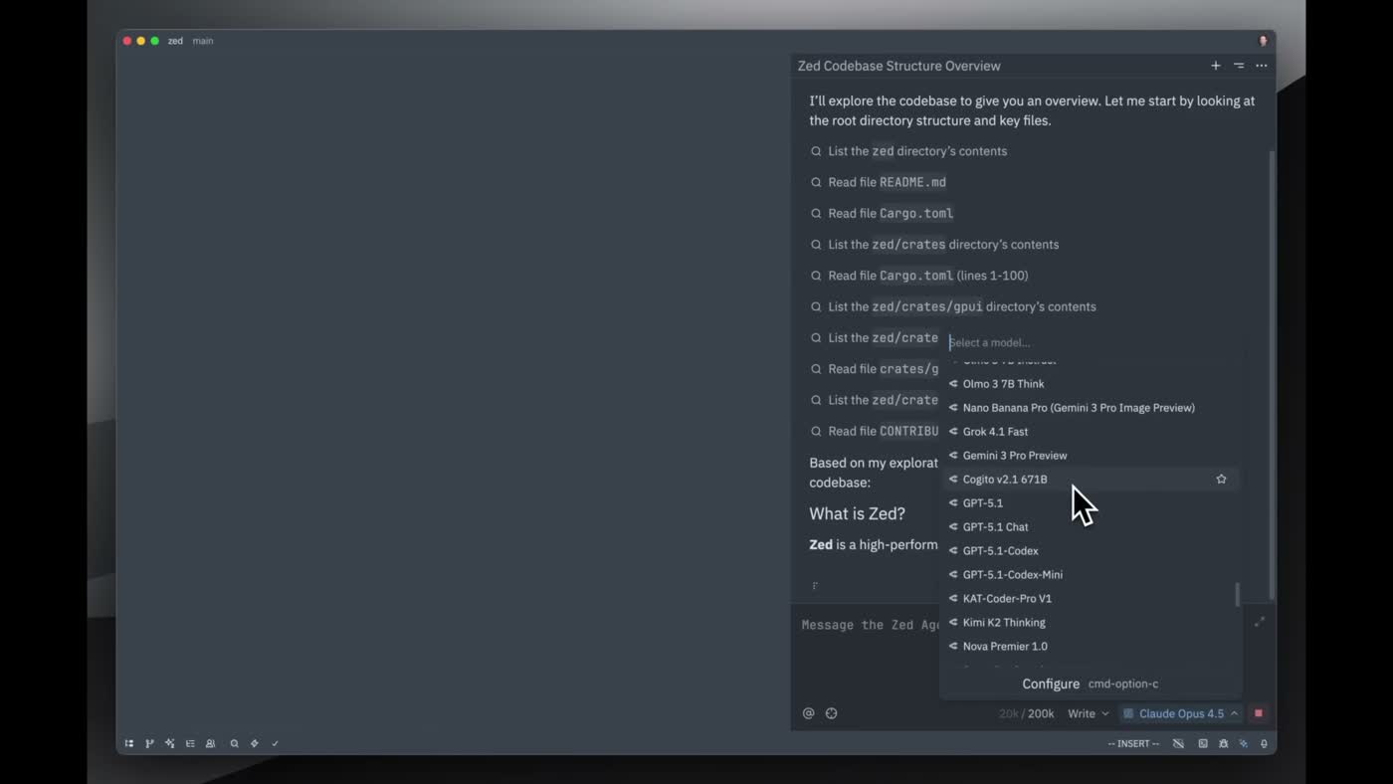Viewport: 1393px width, 784px height.
Task: Favorite the Cogito v2.1 671B model star
Action: click(1221, 479)
